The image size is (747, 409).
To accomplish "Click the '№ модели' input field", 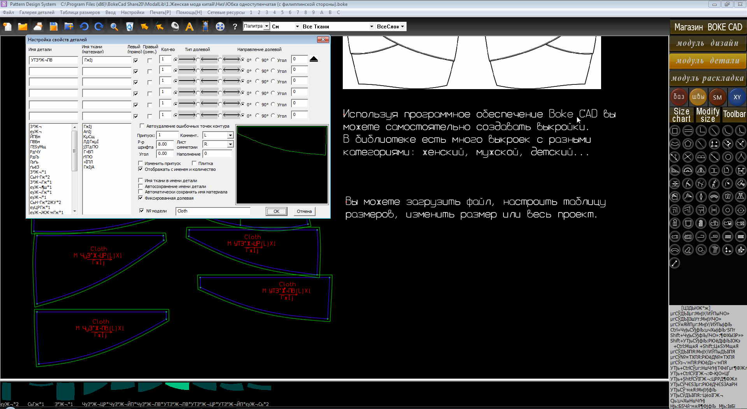I will point(213,211).
